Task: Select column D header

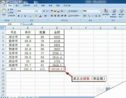Action: tap(57, 28)
